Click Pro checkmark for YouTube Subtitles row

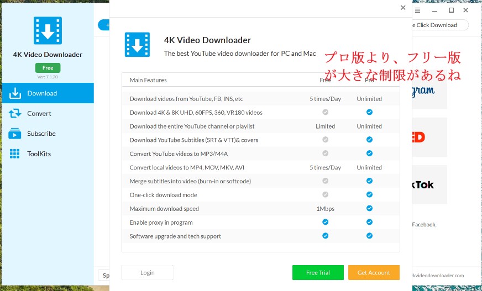point(369,139)
